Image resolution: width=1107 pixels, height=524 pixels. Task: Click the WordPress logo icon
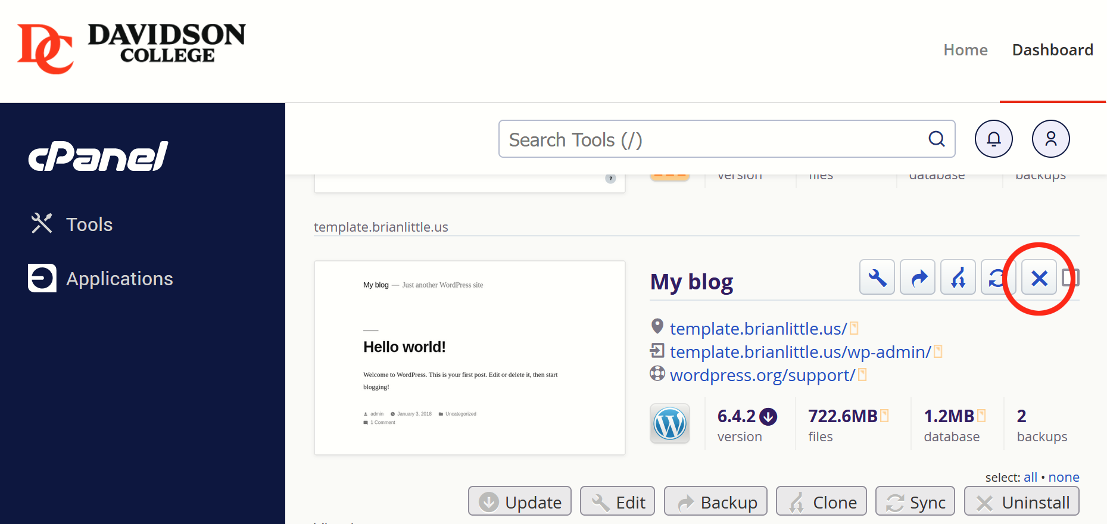(670, 424)
